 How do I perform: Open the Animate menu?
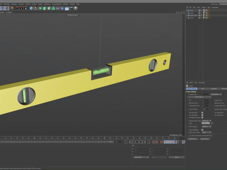coord(21,4)
